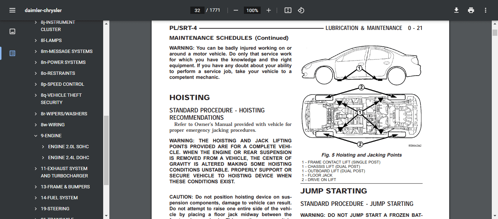This screenshot has height=219, width=498.
Task: Click the document scroll up arrow
Action: click(495, 24)
